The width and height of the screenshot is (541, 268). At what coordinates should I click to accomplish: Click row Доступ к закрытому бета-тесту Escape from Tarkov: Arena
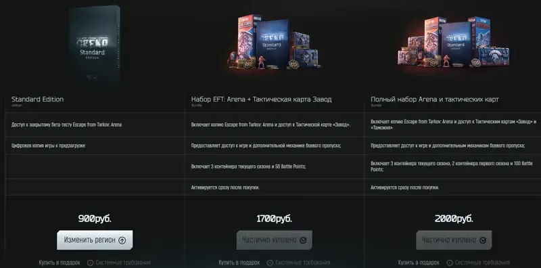[95, 125]
